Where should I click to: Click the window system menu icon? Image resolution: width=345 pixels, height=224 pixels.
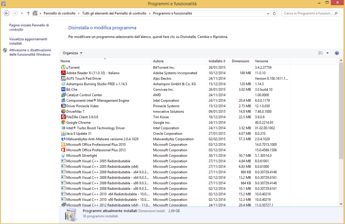pyautogui.click(x=3, y=3)
